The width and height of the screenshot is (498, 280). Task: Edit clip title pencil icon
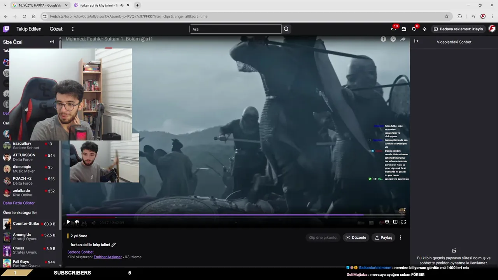click(x=114, y=245)
